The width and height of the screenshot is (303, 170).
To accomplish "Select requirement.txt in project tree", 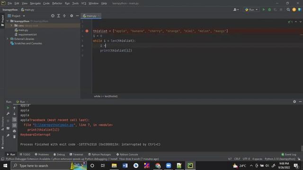I will click(27, 34).
